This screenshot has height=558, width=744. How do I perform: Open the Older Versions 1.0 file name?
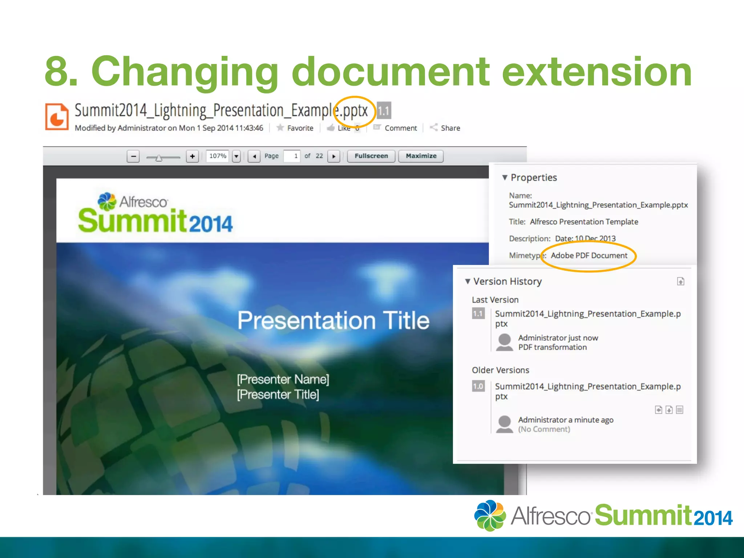coord(588,391)
